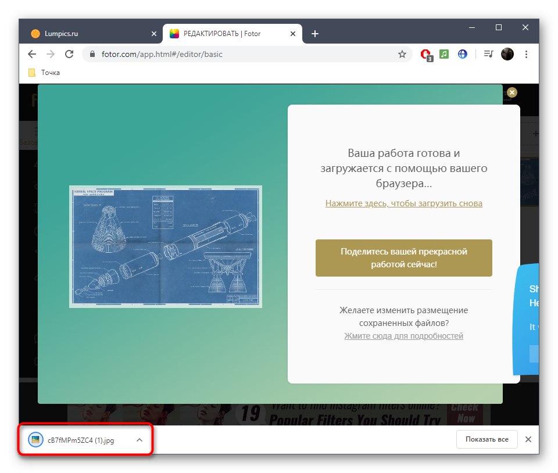
Task: Open the blue globe extension
Action: click(x=463, y=54)
